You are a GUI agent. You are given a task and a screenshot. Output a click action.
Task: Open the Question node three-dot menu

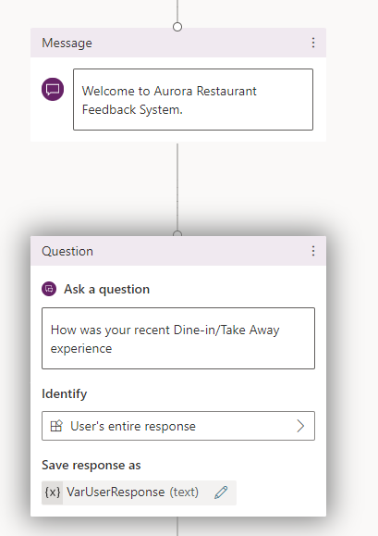[x=313, y=251]
